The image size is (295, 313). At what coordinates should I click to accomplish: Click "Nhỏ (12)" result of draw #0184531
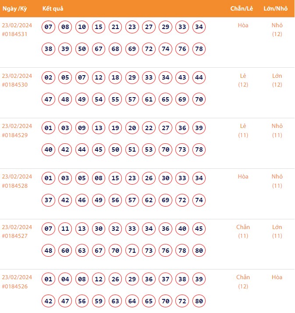click(x=277, y=29)
